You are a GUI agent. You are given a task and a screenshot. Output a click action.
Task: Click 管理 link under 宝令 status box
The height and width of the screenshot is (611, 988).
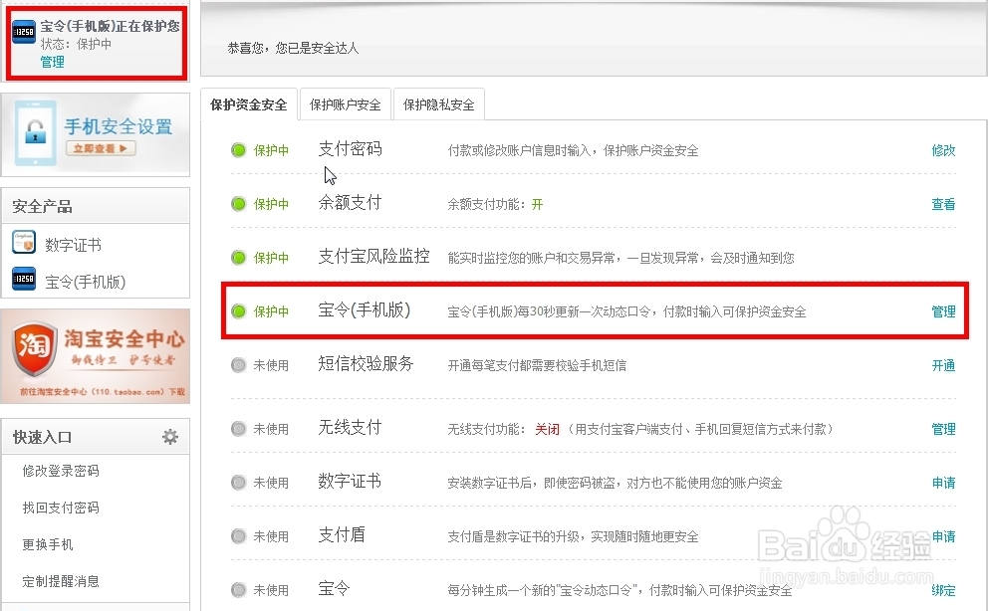click(53, 62)
